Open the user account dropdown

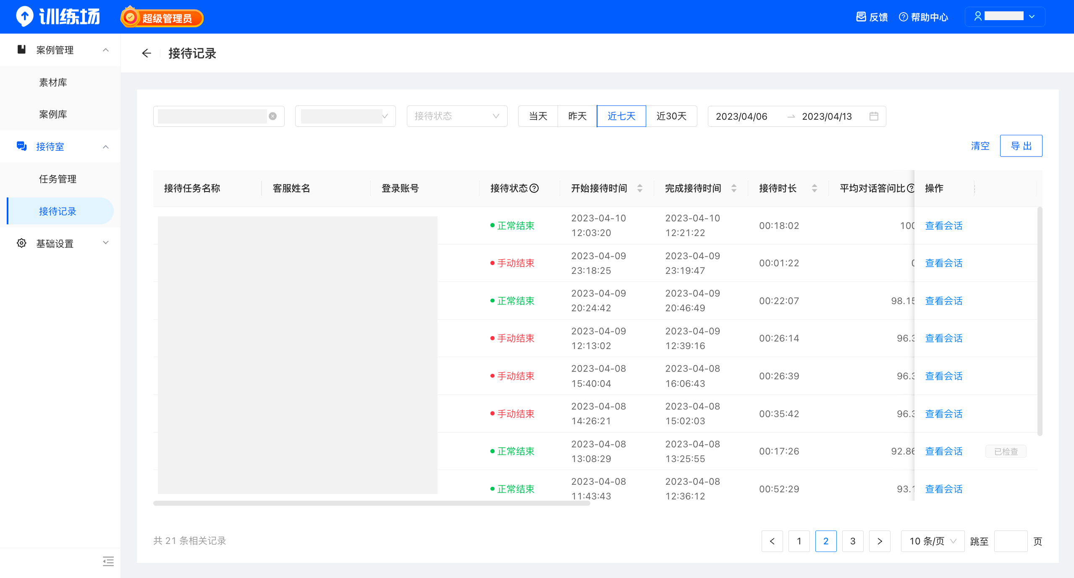point(1005,16)
